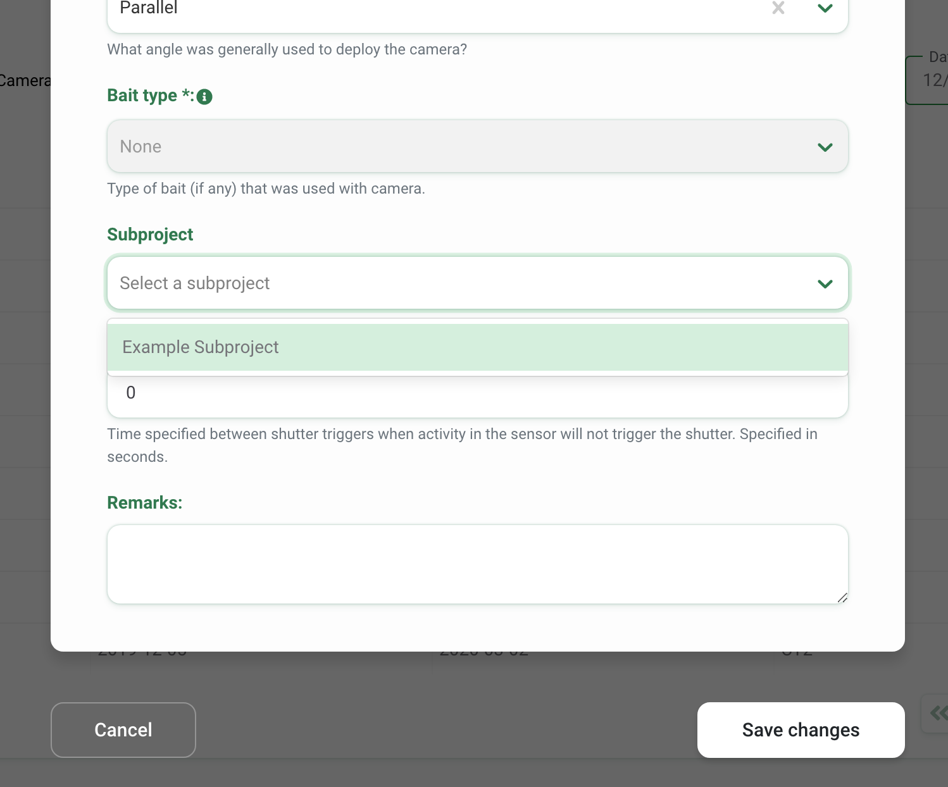The width and height of the screenshot is (948, 787).
Task: Cancel editing the deployment
Action: pos(123,730)
